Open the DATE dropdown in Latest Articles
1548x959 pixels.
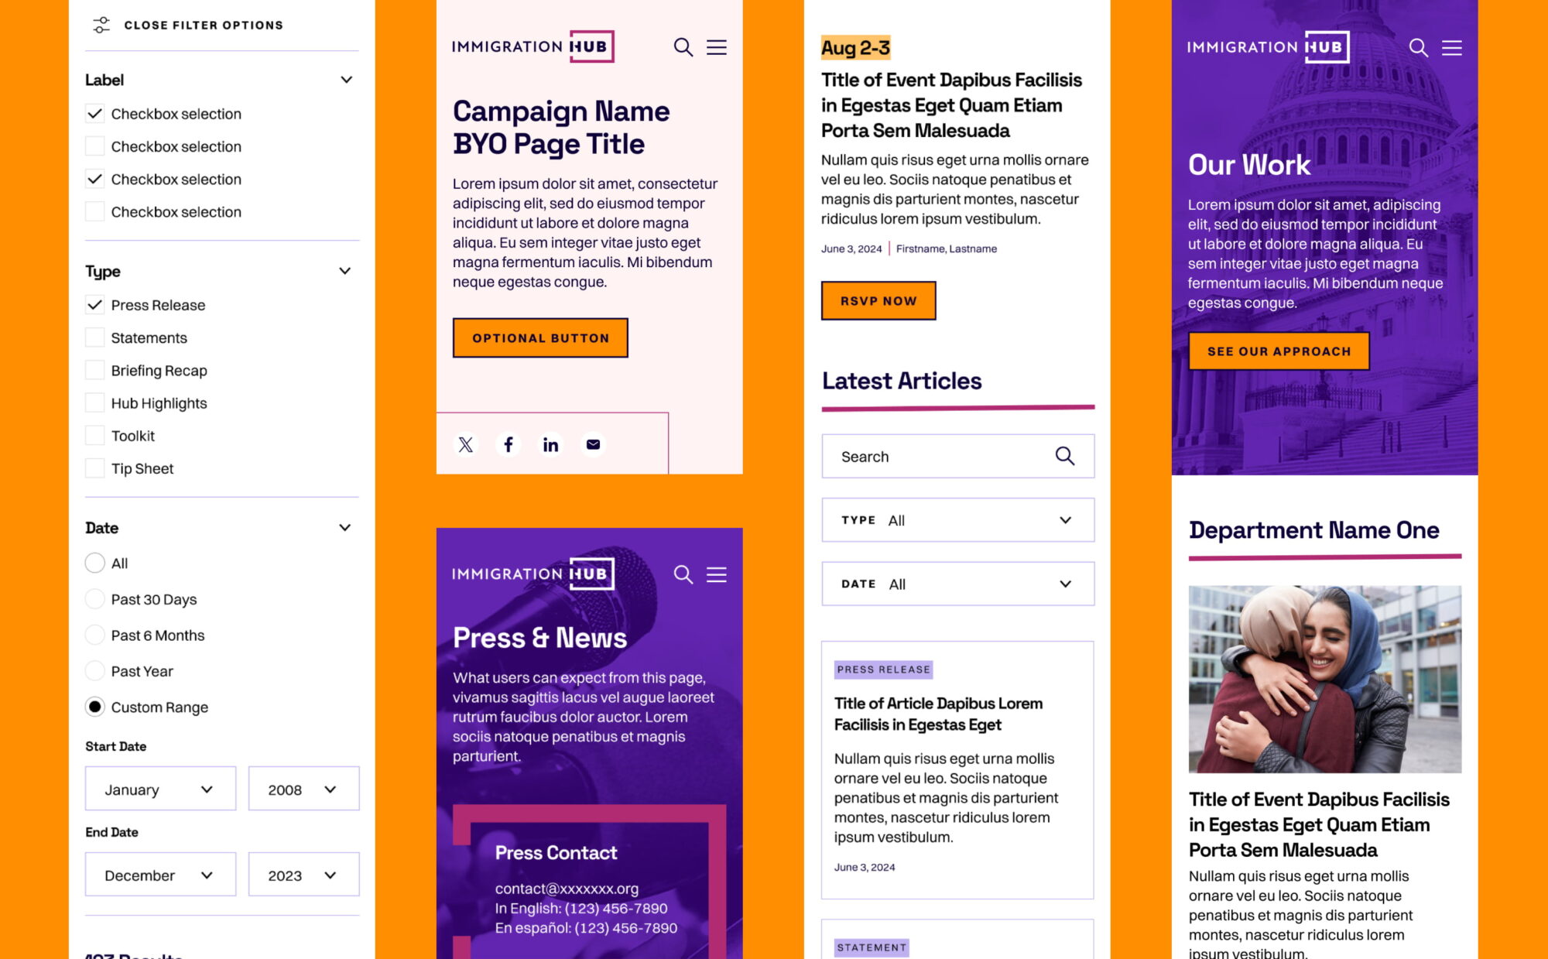(x=955, y=583)
